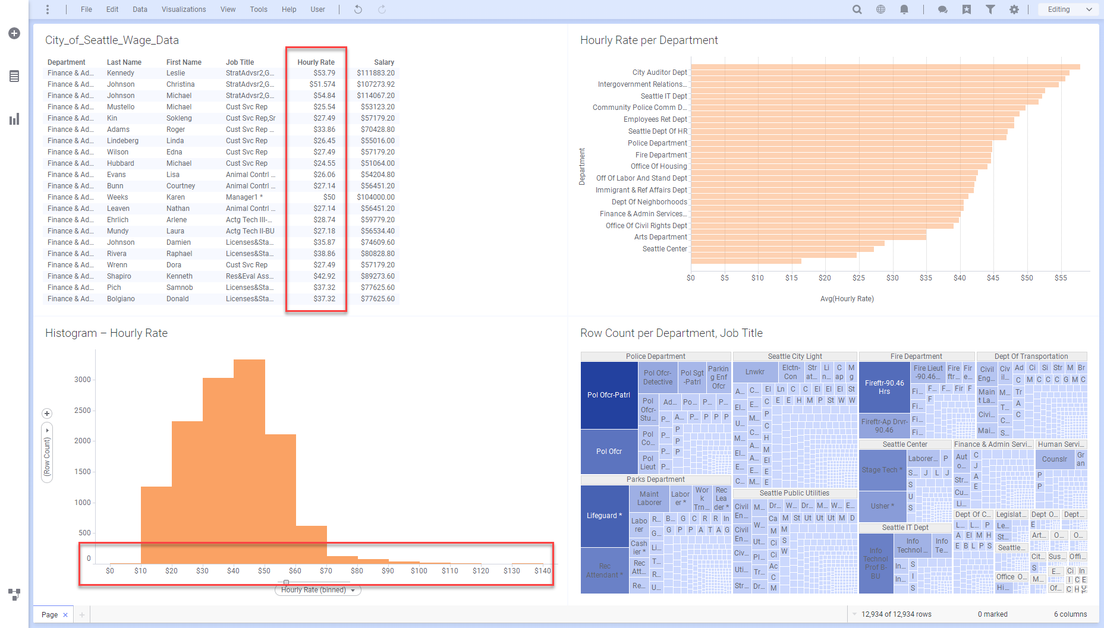Open the Hourly Rate (binned) axis selector
The height and width of the screenshot is (628, 1104).
point(317,590)
